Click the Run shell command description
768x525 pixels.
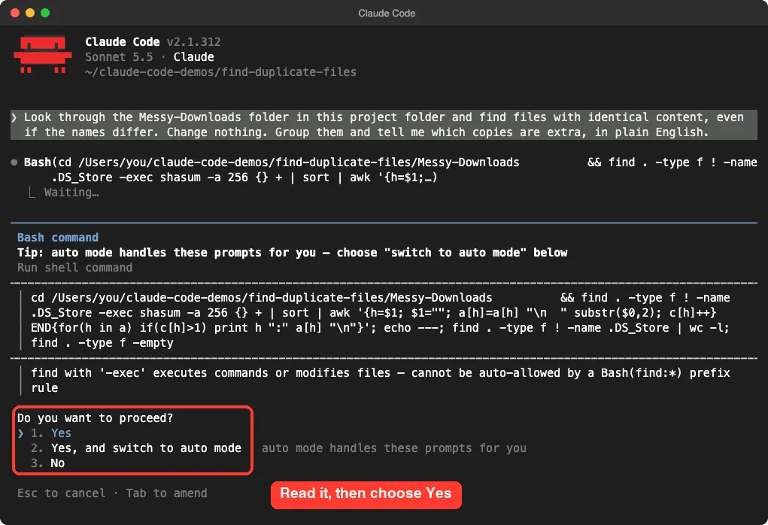point(75,268)
